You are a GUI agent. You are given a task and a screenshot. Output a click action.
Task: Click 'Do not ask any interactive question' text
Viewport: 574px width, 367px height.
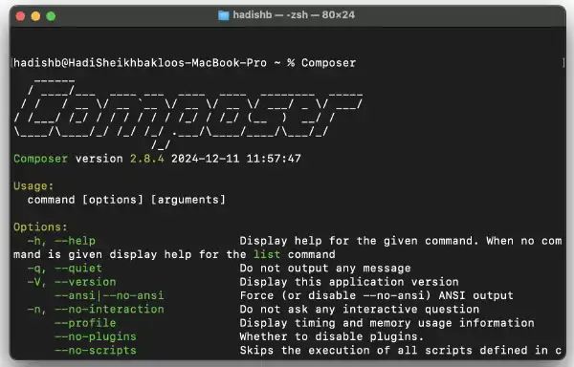pyautogui.click(x=360, y=310)
